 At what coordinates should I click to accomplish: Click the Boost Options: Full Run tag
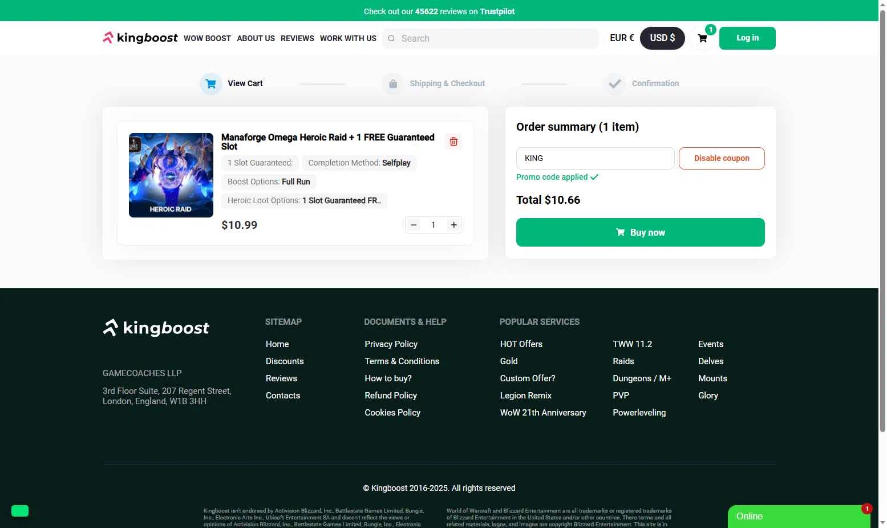269,182
